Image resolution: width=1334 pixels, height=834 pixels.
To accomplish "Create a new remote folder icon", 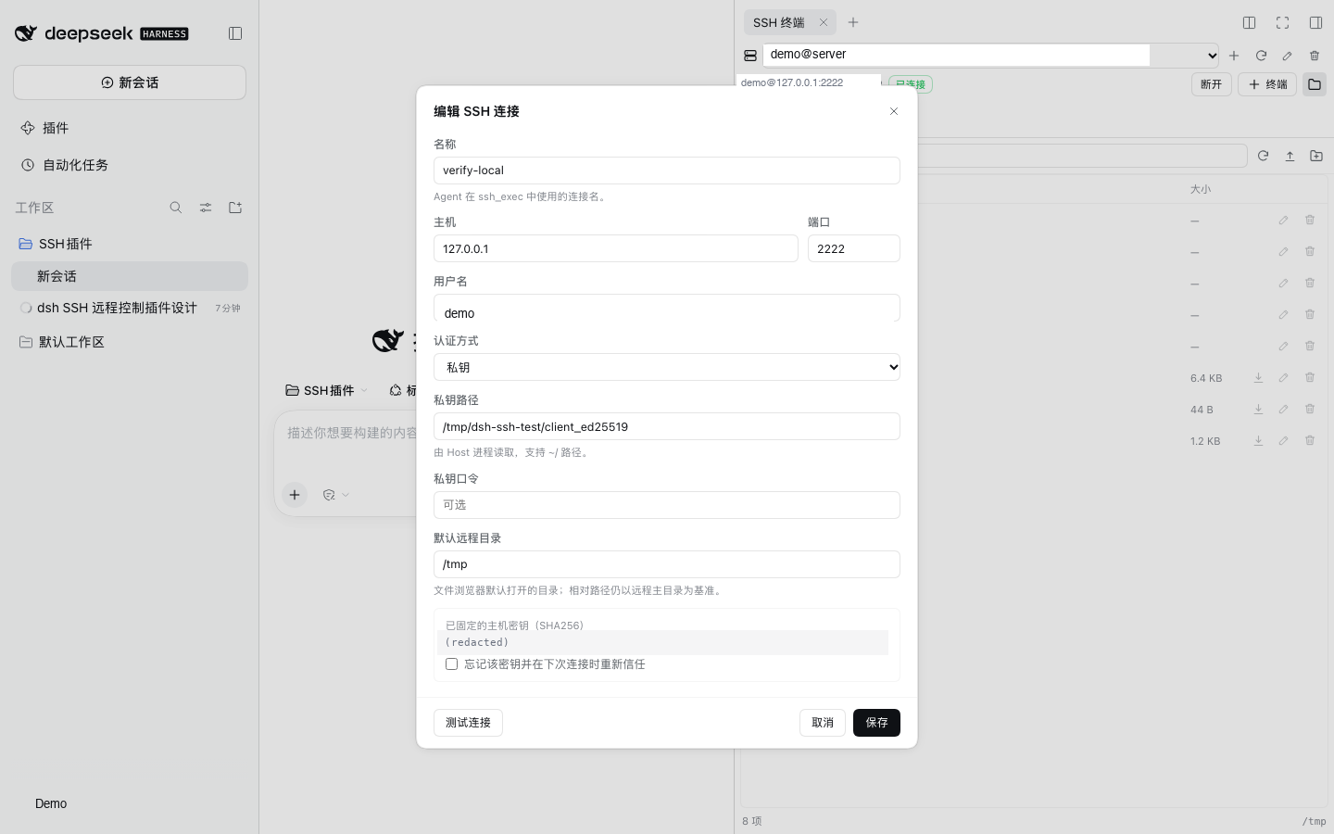I will (1316, 156).
